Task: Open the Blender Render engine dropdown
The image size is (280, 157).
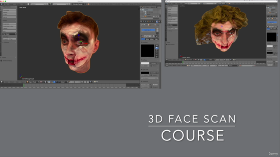Action: coord(79,4)
